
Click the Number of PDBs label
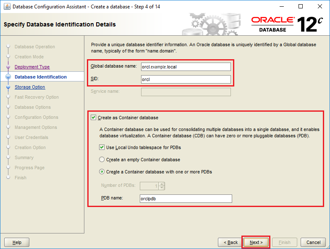tap(118, 185)
